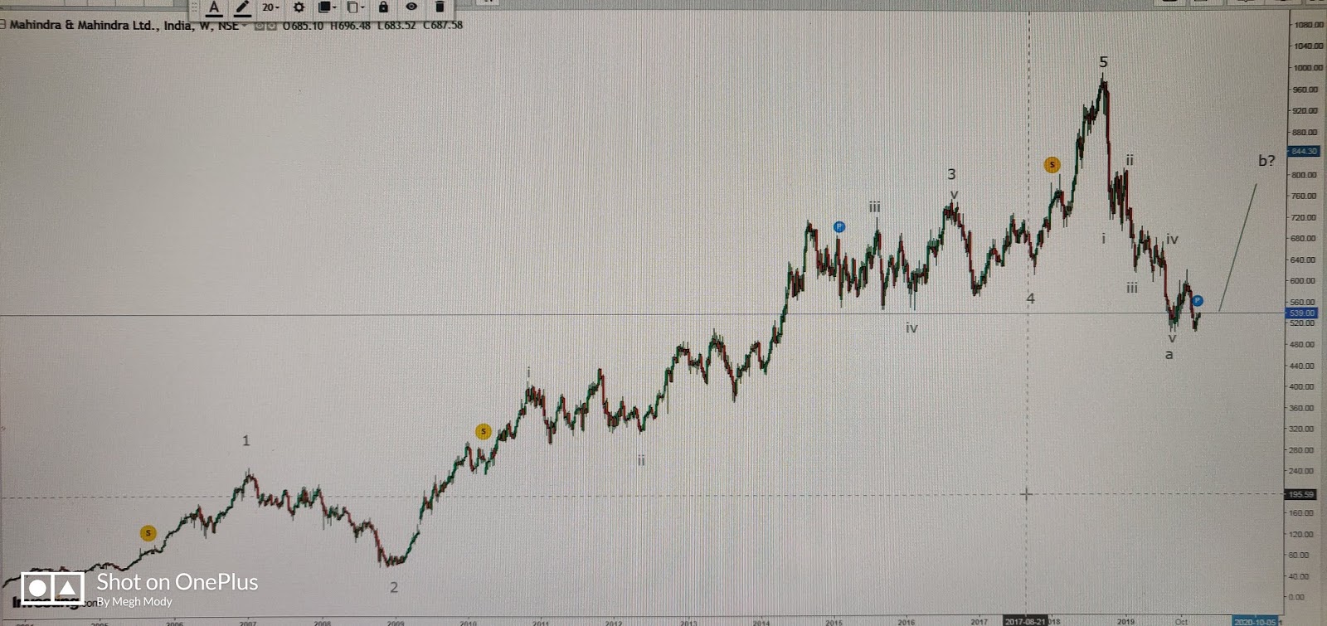Open the symbol legend dropdown arrow after NSE
Viewport: 1327px width, 626px height.
click(x=244, y=26)
